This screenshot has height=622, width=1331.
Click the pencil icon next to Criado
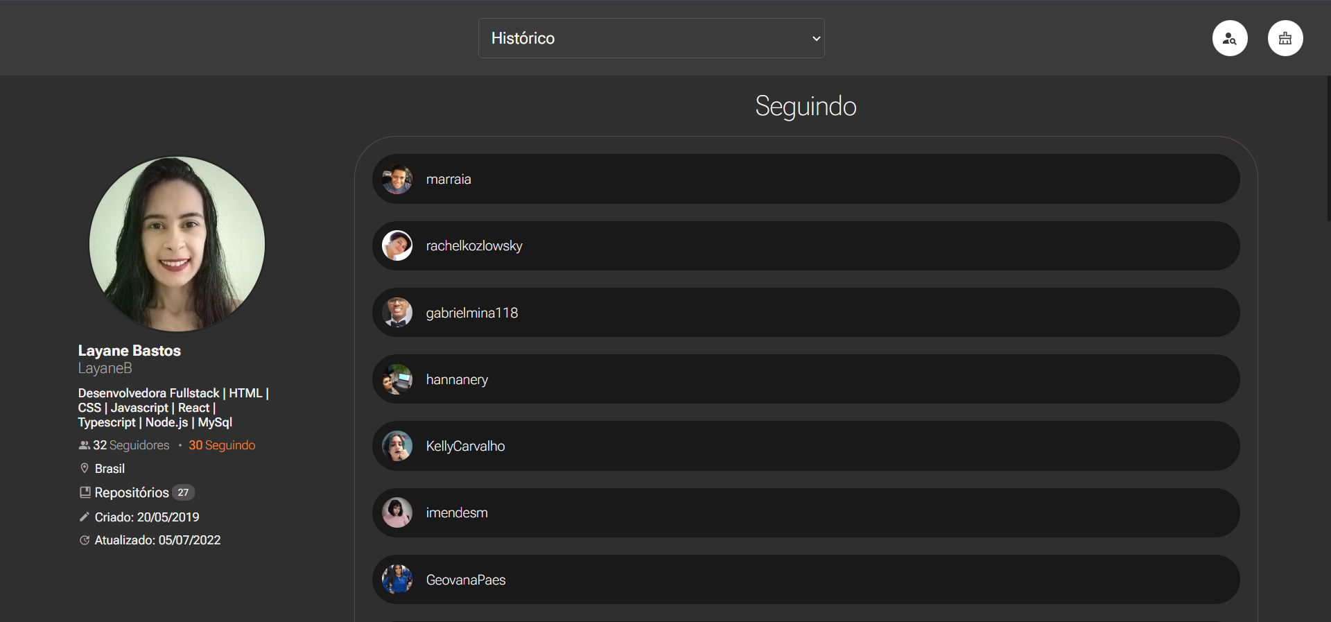tap(85, 517)
